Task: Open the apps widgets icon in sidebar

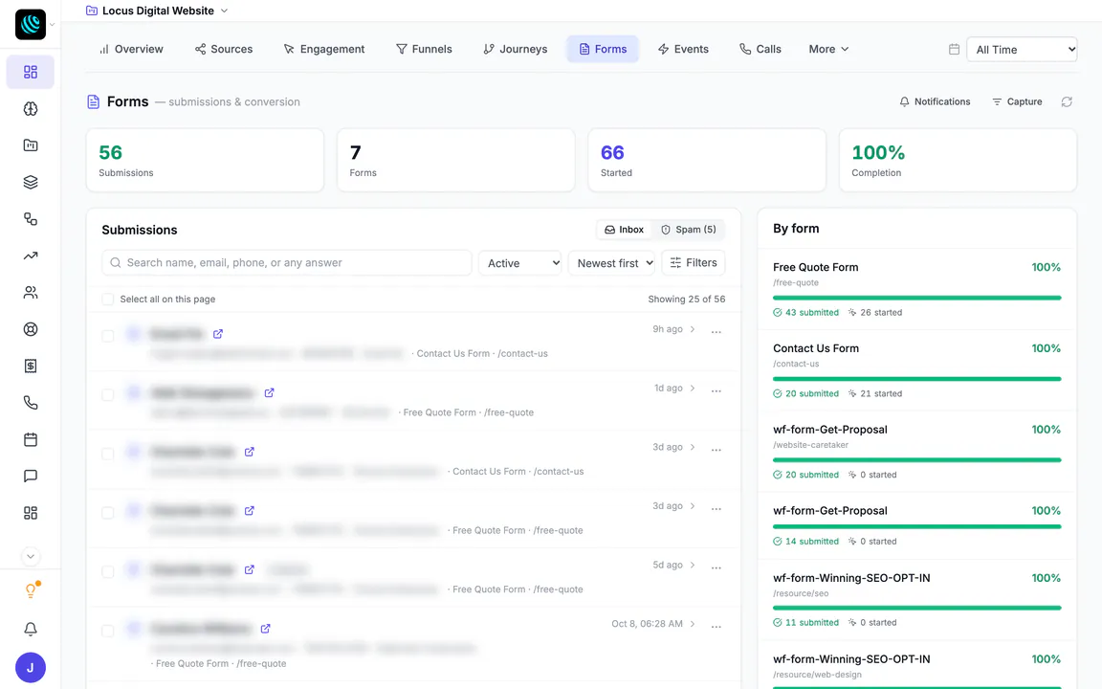Action: (x=31, y=513)
